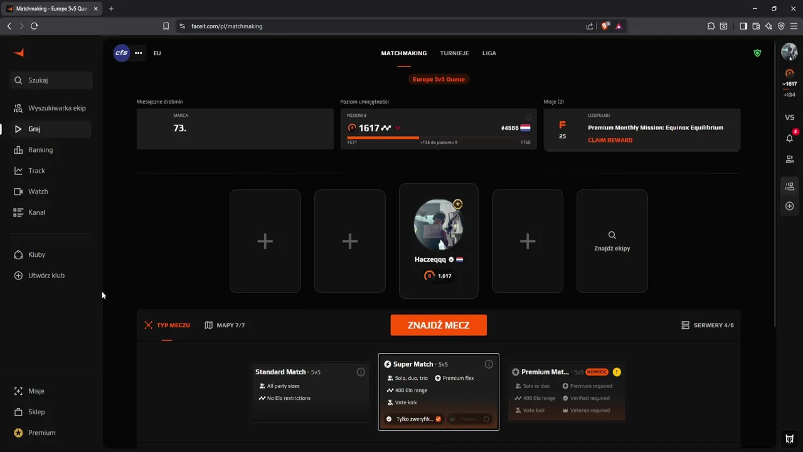
Task: Open the profile avatar in right sidebar
Action: 789,52
